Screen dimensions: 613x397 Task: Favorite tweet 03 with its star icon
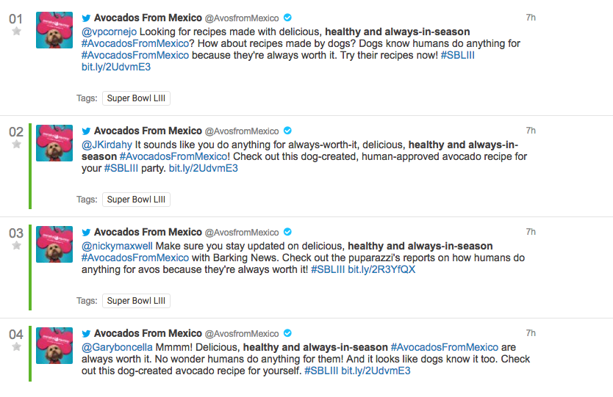16,246
